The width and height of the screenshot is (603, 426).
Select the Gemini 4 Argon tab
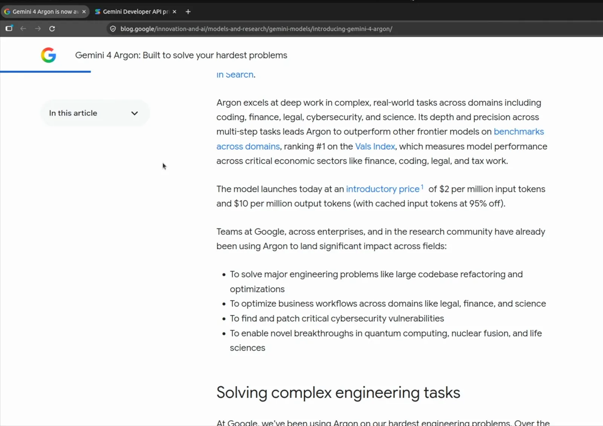coord(45,12)
